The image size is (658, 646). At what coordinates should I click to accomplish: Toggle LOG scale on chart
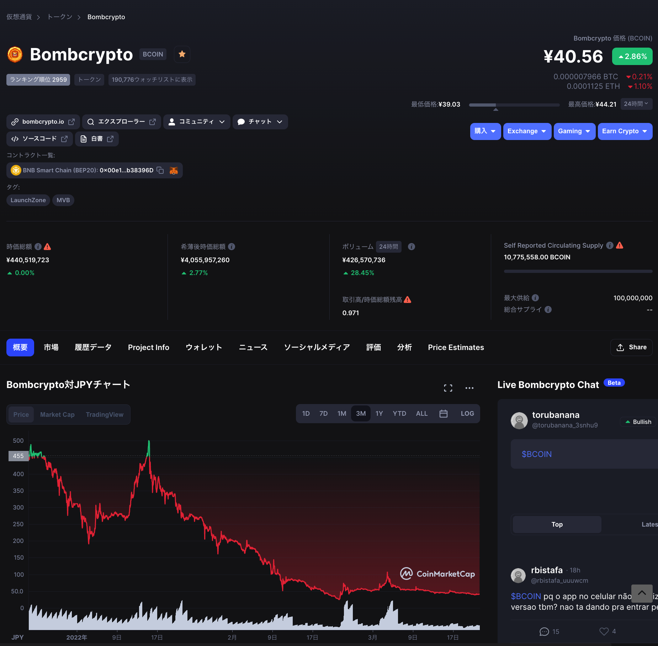coord(467,414)
